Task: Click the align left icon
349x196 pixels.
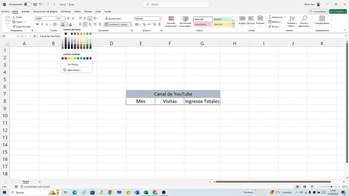Action: pyautogui.click(x=80, y=24)
